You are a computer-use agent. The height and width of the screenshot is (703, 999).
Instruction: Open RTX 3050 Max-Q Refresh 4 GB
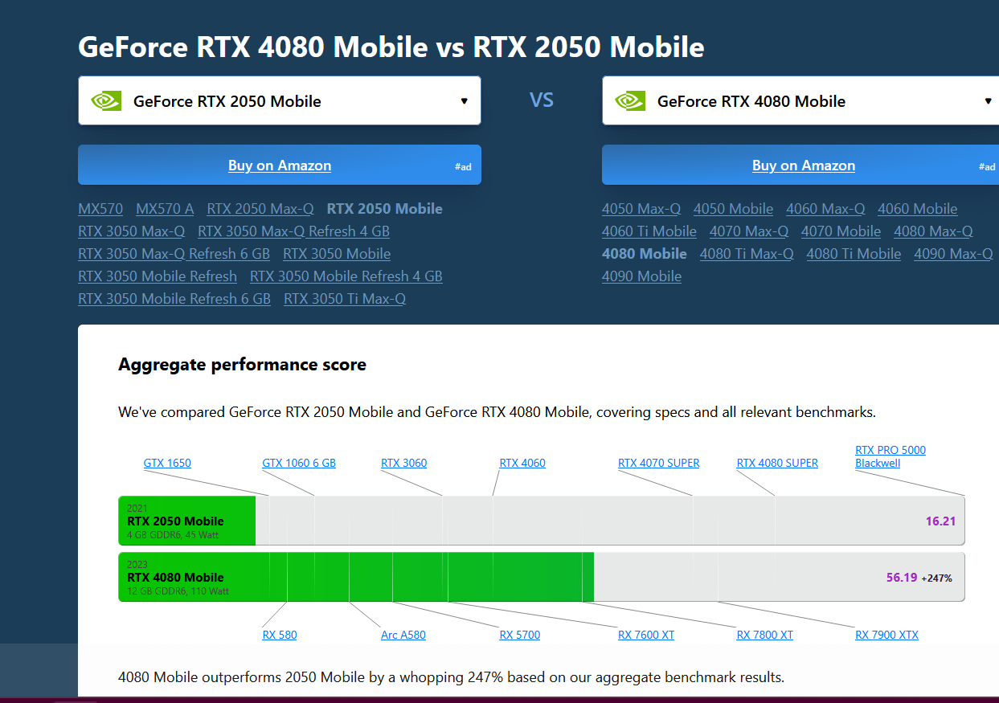click(293, 231)
